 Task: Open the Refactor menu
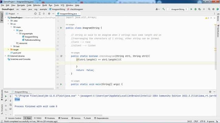pos(37,5)
